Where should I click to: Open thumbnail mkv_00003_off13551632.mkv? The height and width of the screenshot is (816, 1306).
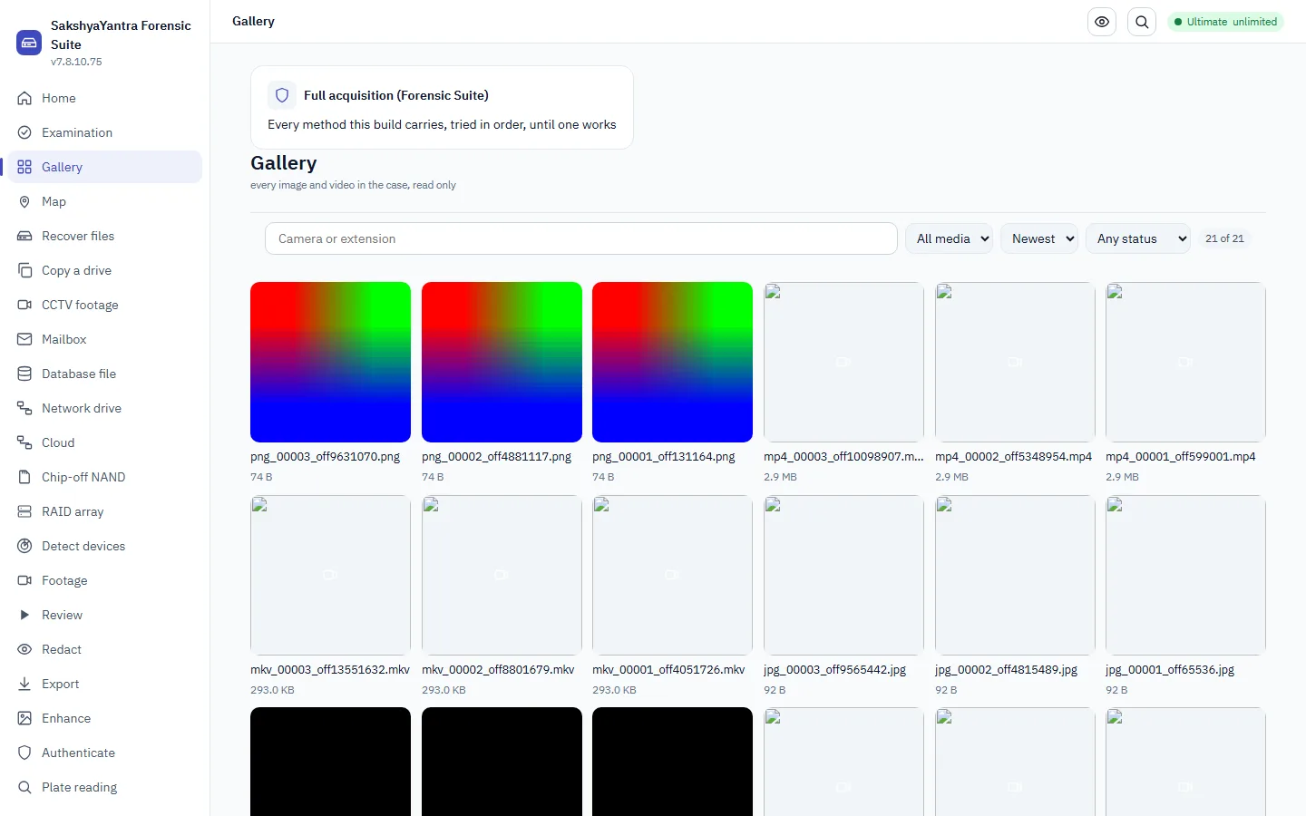(330, 575)
